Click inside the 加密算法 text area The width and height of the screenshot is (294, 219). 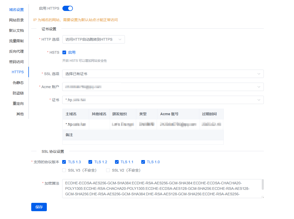[x=161, y=188]
